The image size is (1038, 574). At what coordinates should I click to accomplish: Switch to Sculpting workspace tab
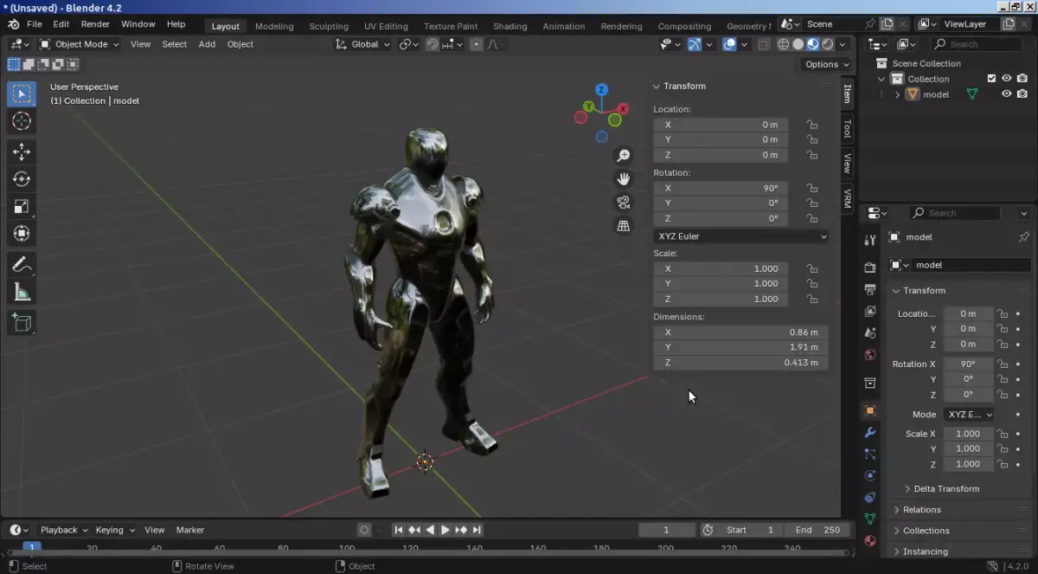(x=329, y=26)
